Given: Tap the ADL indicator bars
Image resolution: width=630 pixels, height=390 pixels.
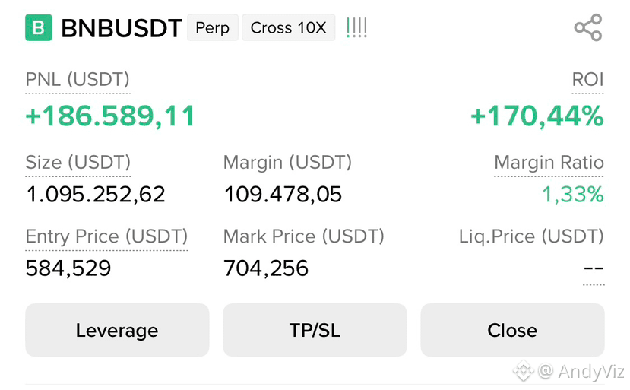Looking at the screenshot, I should pyautogui.click(x=356, y=27).
